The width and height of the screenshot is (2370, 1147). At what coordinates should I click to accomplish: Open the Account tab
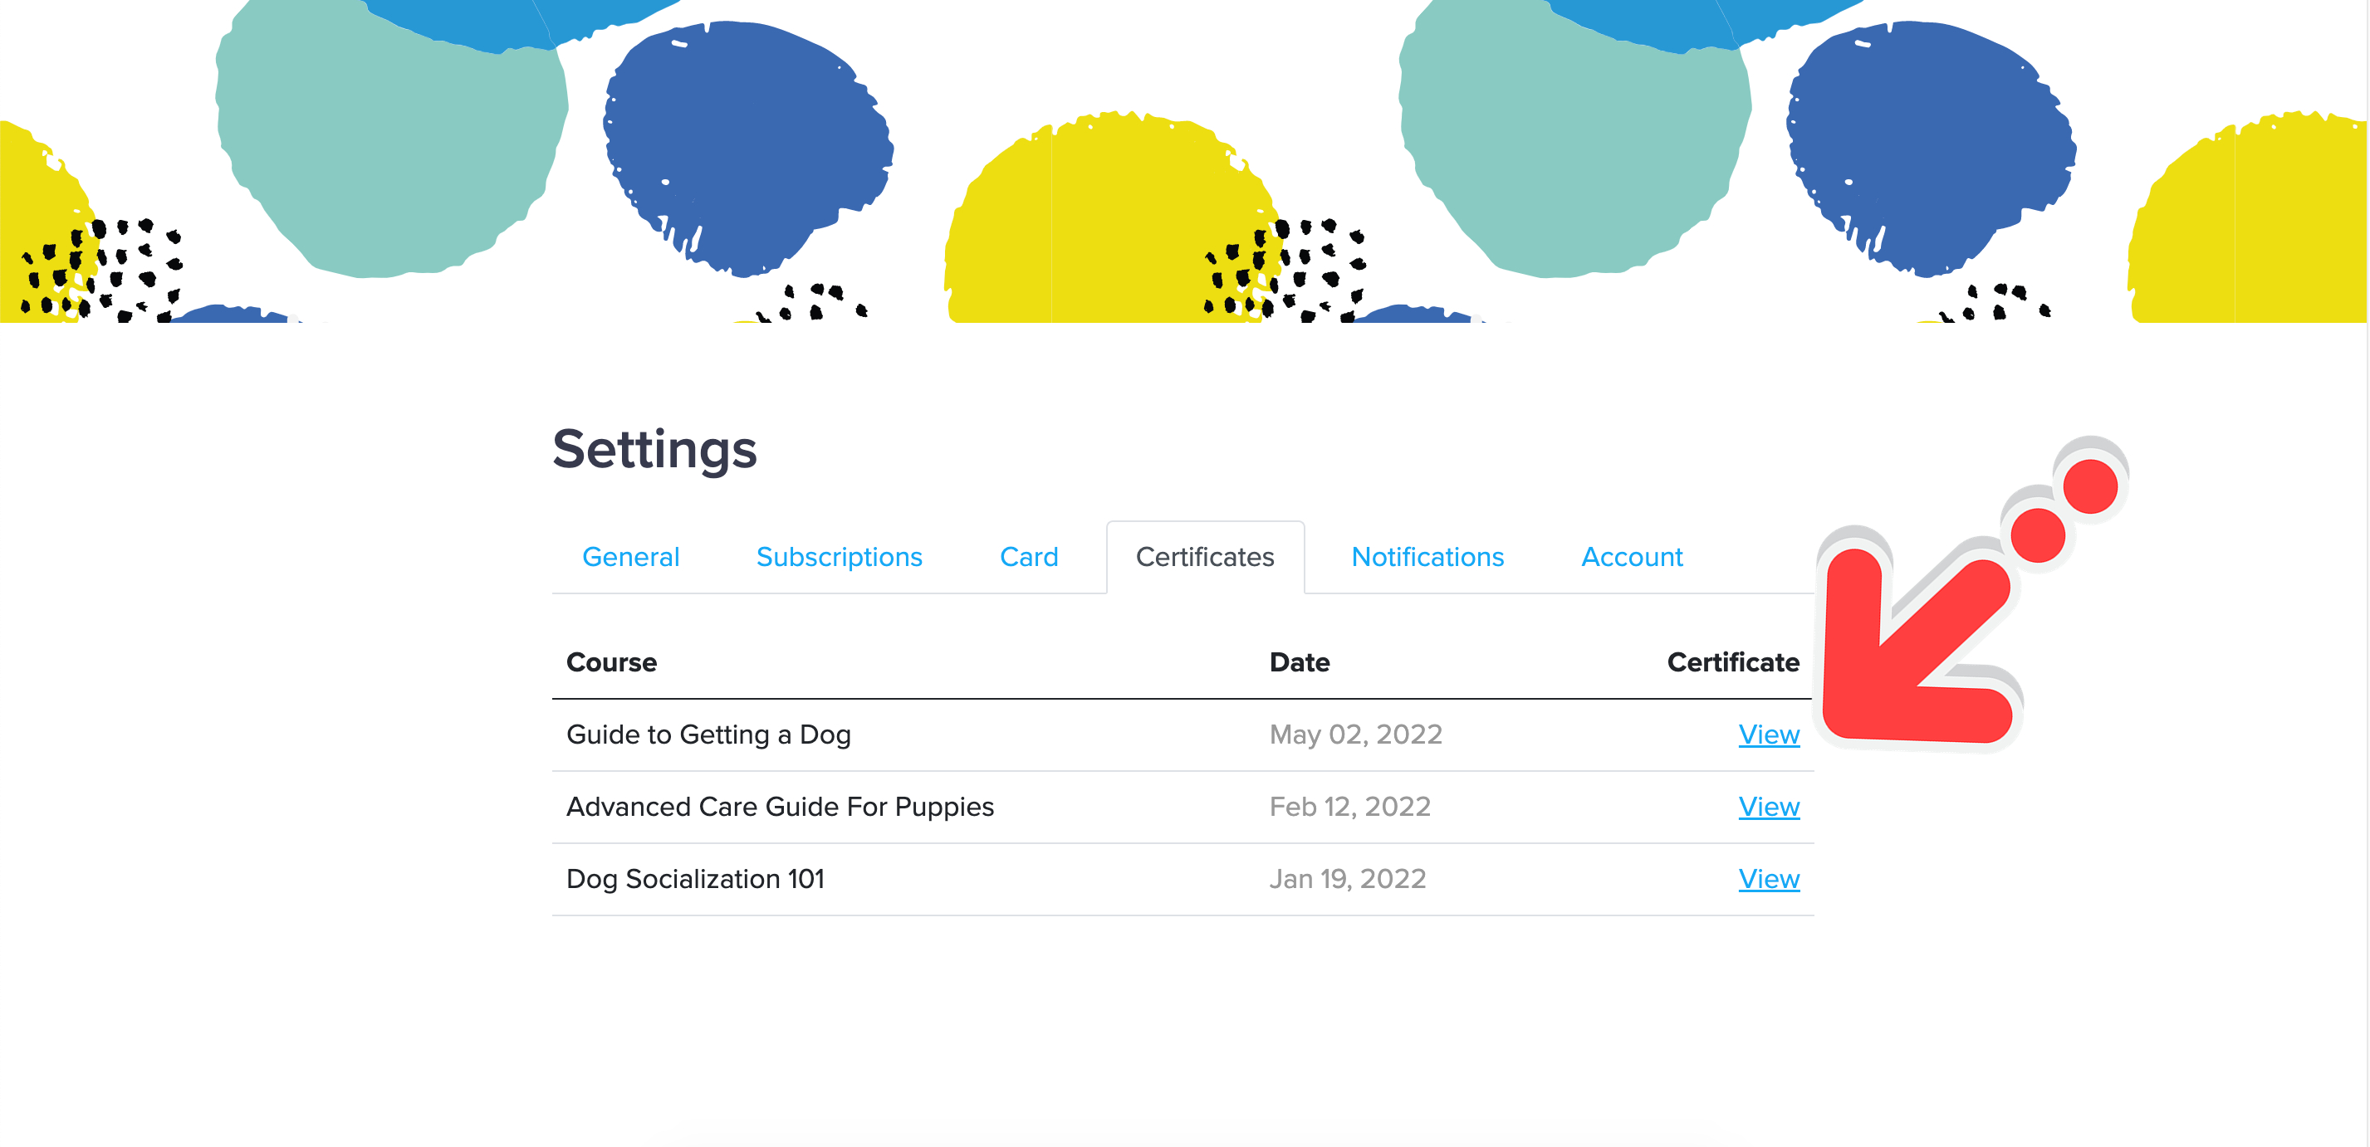click(x=1631, y=556)
